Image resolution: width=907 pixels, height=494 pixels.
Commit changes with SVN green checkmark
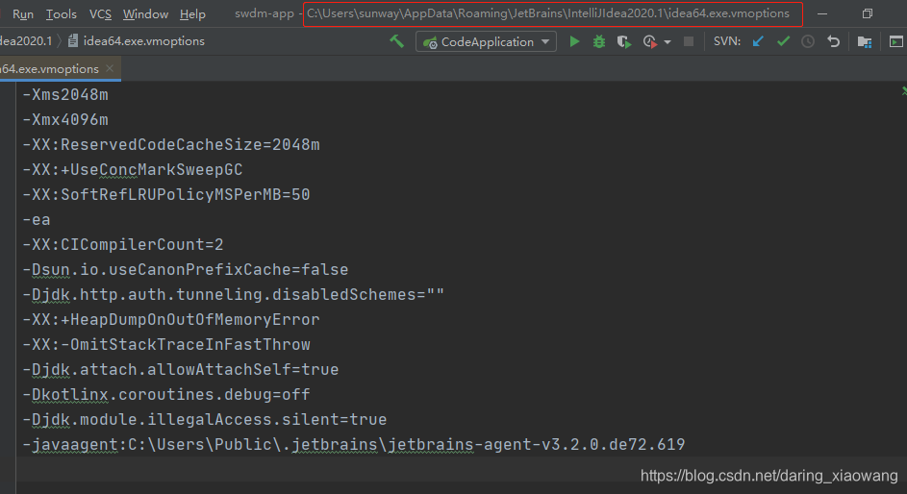coord(783,41)
